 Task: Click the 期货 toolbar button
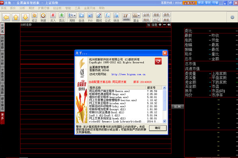pyautogui.click(x=146, y=20)
